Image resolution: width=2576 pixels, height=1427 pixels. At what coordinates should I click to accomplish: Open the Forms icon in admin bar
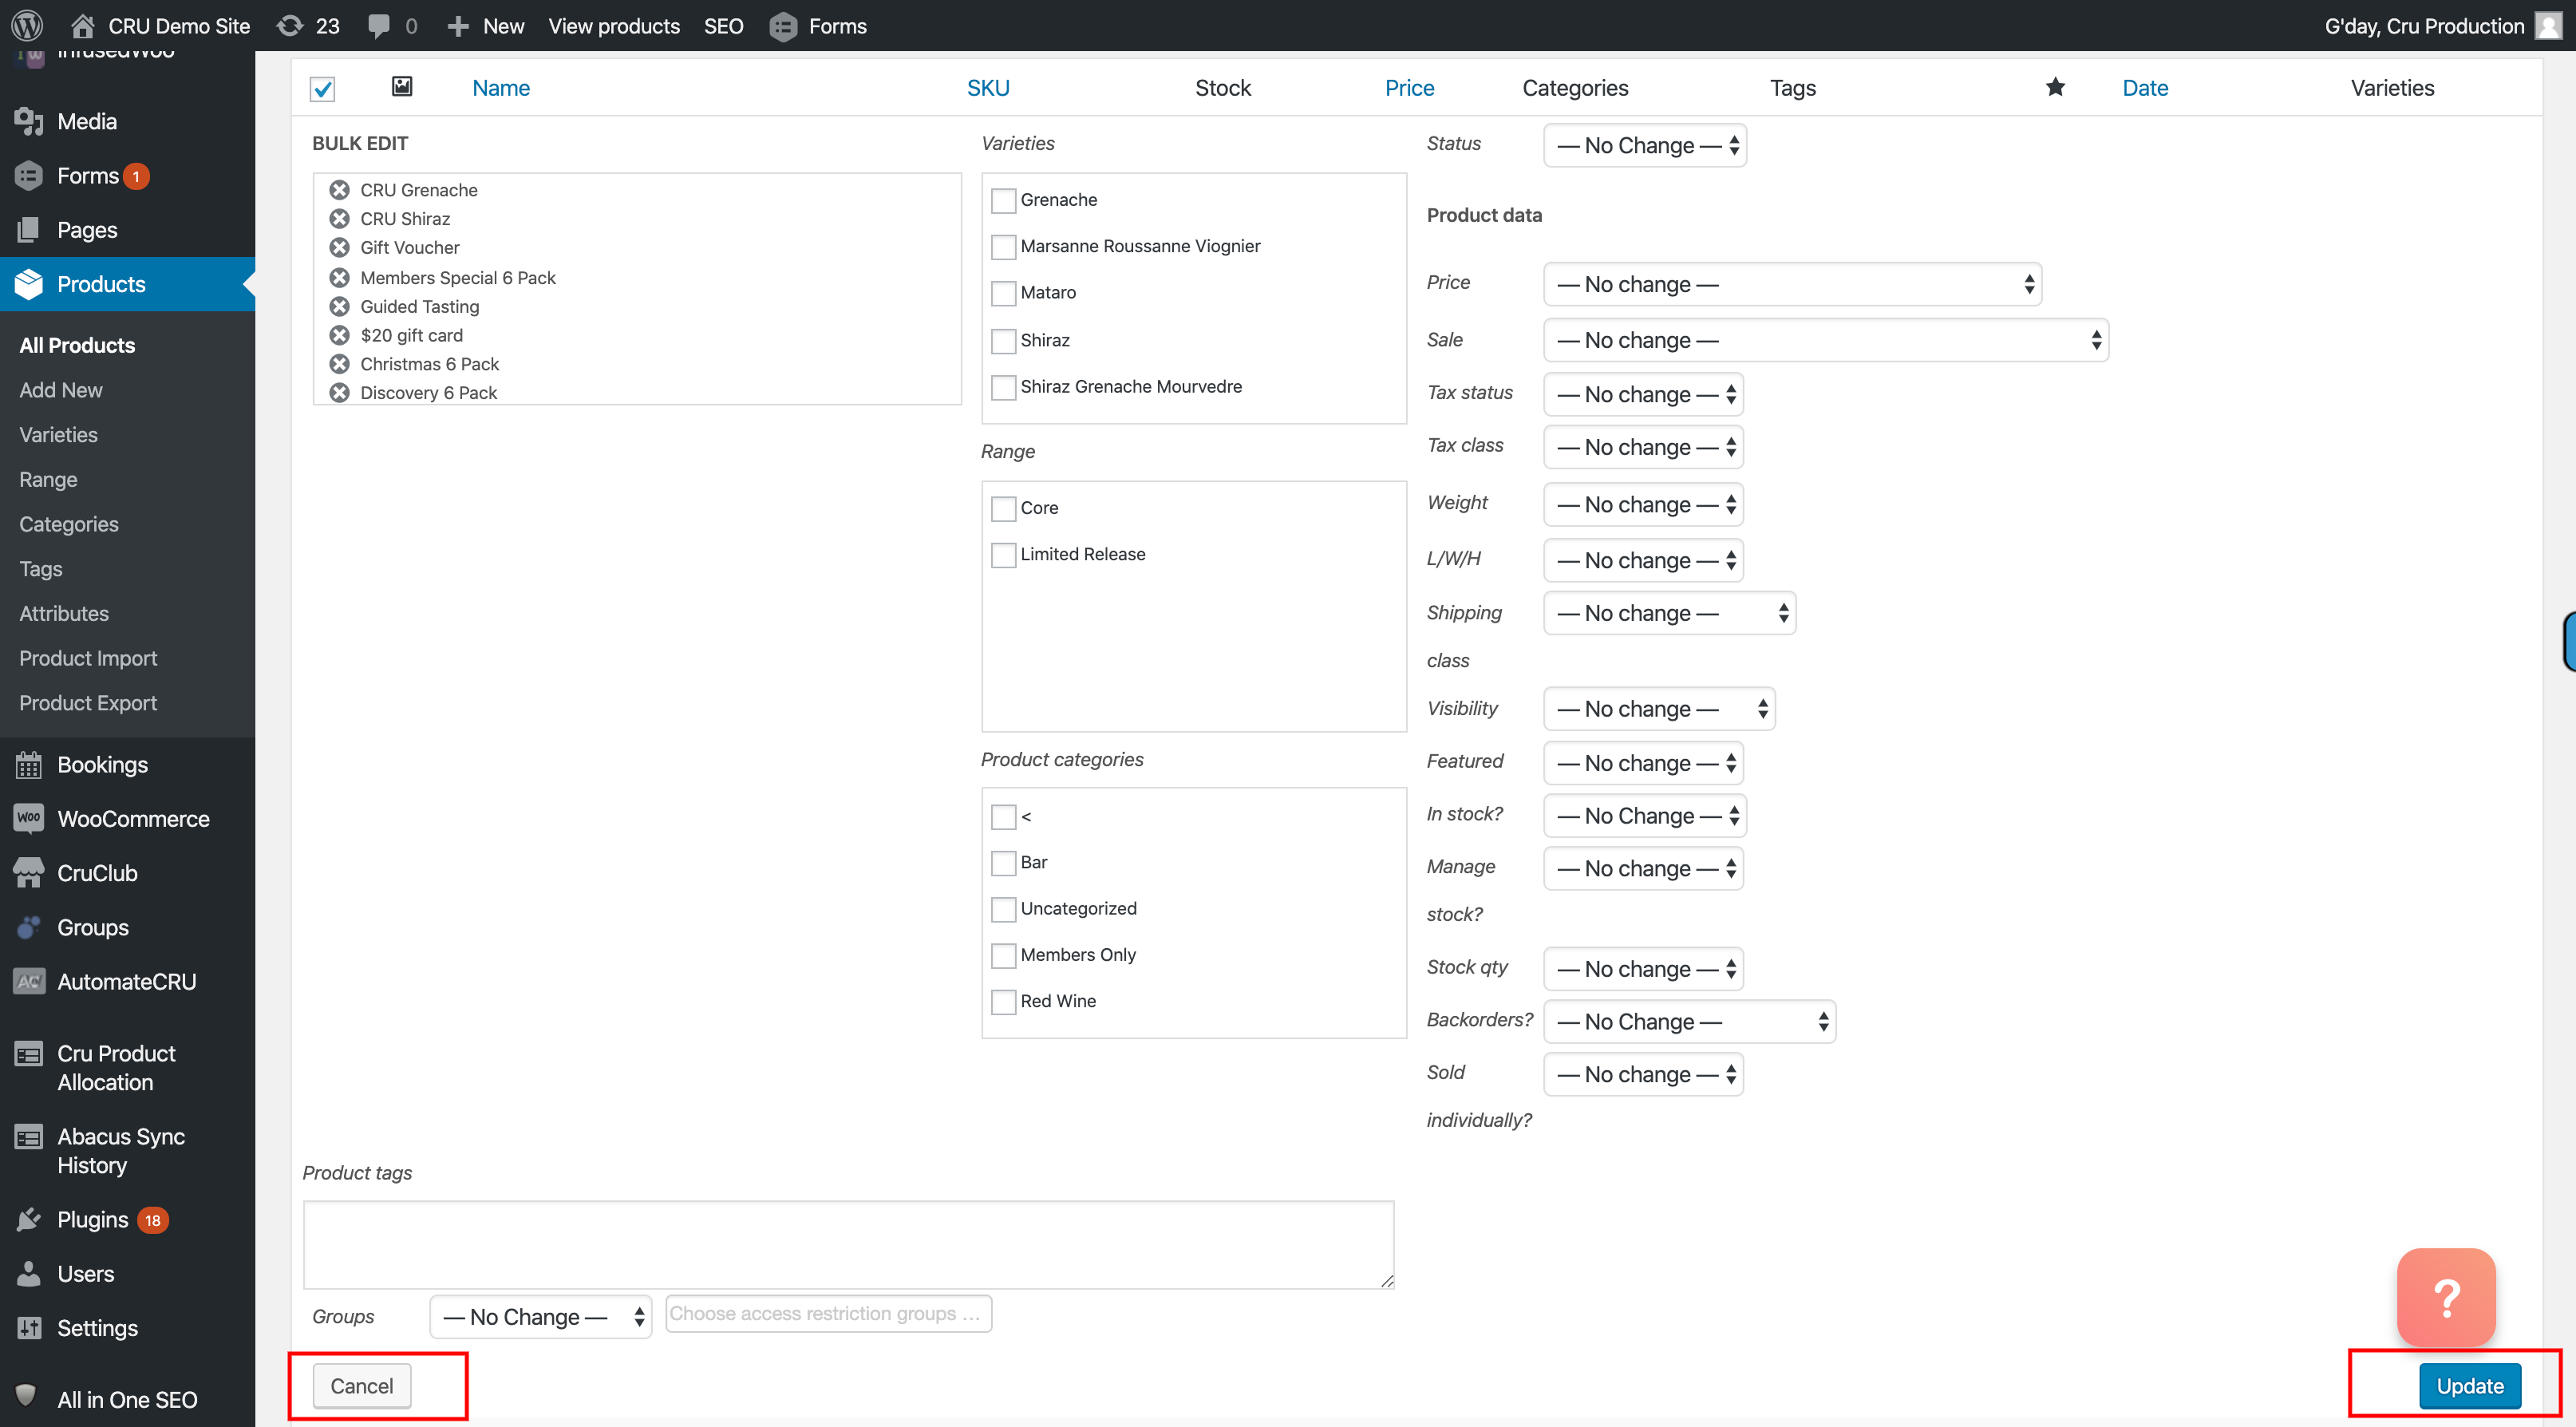[x=783, y=26]
